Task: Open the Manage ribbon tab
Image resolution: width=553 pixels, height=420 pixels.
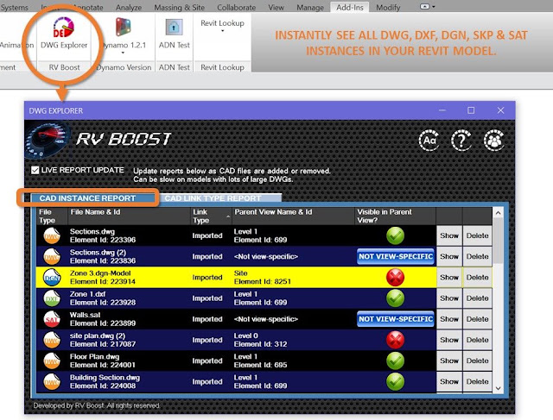Action: click(310, 7)
